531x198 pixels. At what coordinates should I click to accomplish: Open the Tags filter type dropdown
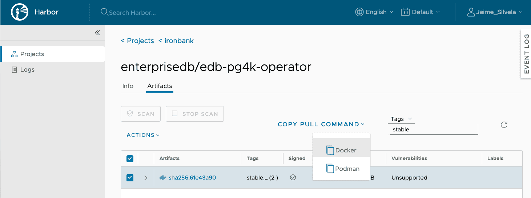401,119
